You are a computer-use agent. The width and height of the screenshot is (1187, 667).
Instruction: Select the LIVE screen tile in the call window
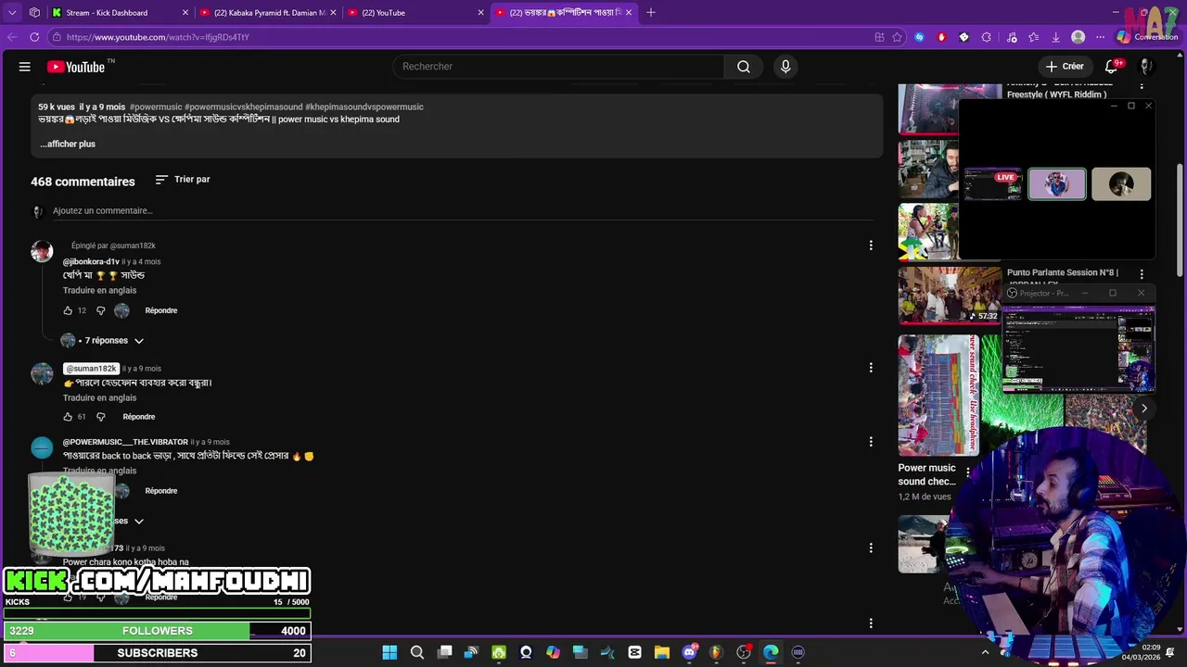992,183
